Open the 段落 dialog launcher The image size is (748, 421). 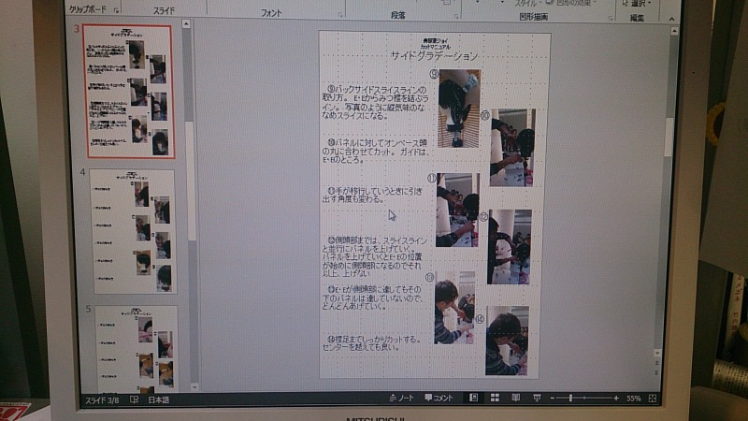click(455, 15)
